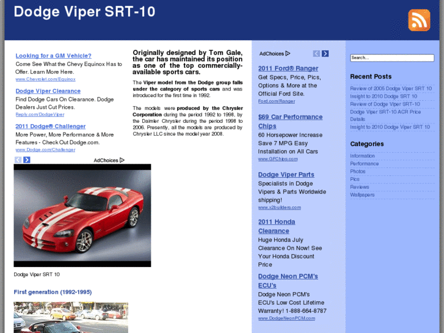444x333 pixels.
Task: Open Dodge Viper Parts ad link
Action: coord(286,175)
